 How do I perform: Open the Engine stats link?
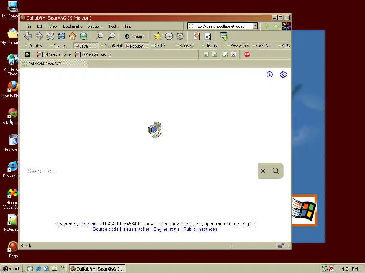click(166, 229)
